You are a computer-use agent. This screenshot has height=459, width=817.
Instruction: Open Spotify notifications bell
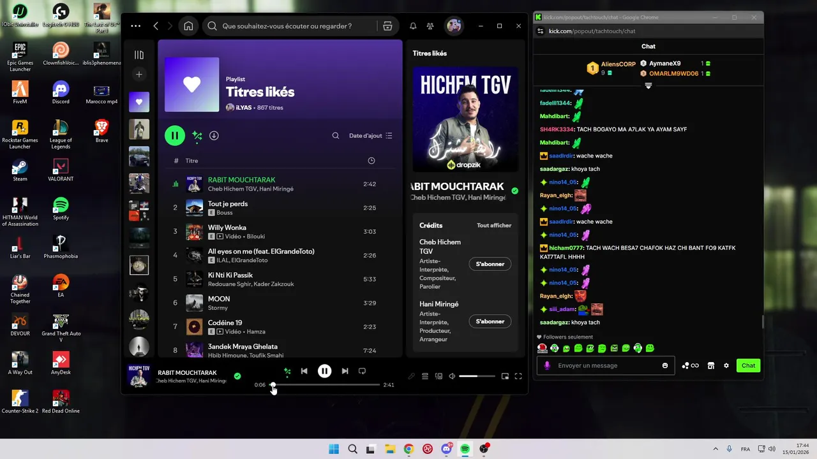(x=413, y=26)
